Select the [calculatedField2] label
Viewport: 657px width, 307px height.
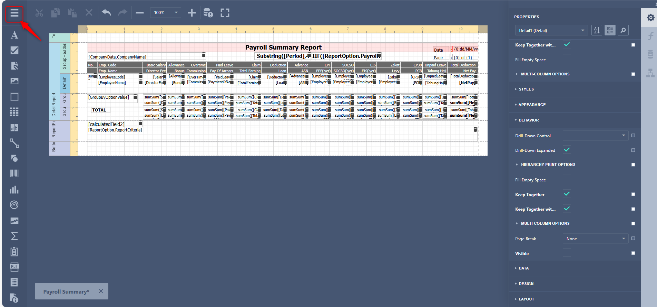(115, 124)
